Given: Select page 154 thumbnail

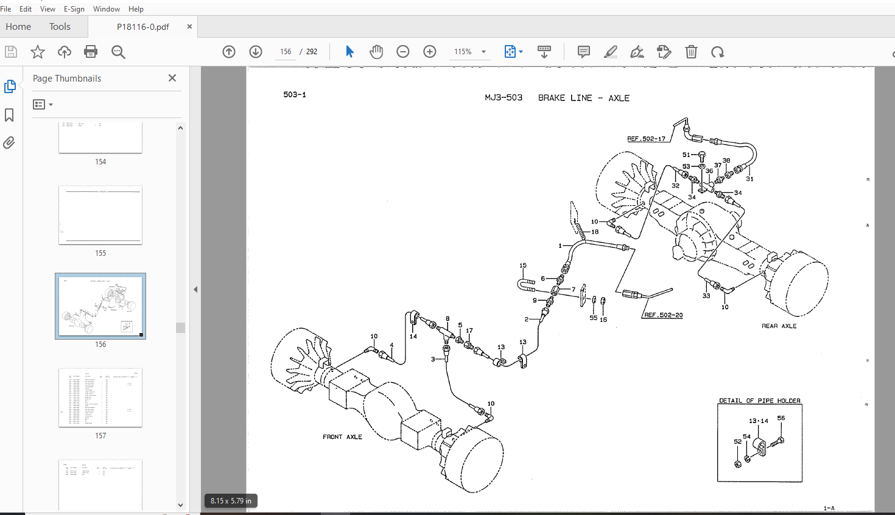Looking at the screenshot, I should pos(100,138).
